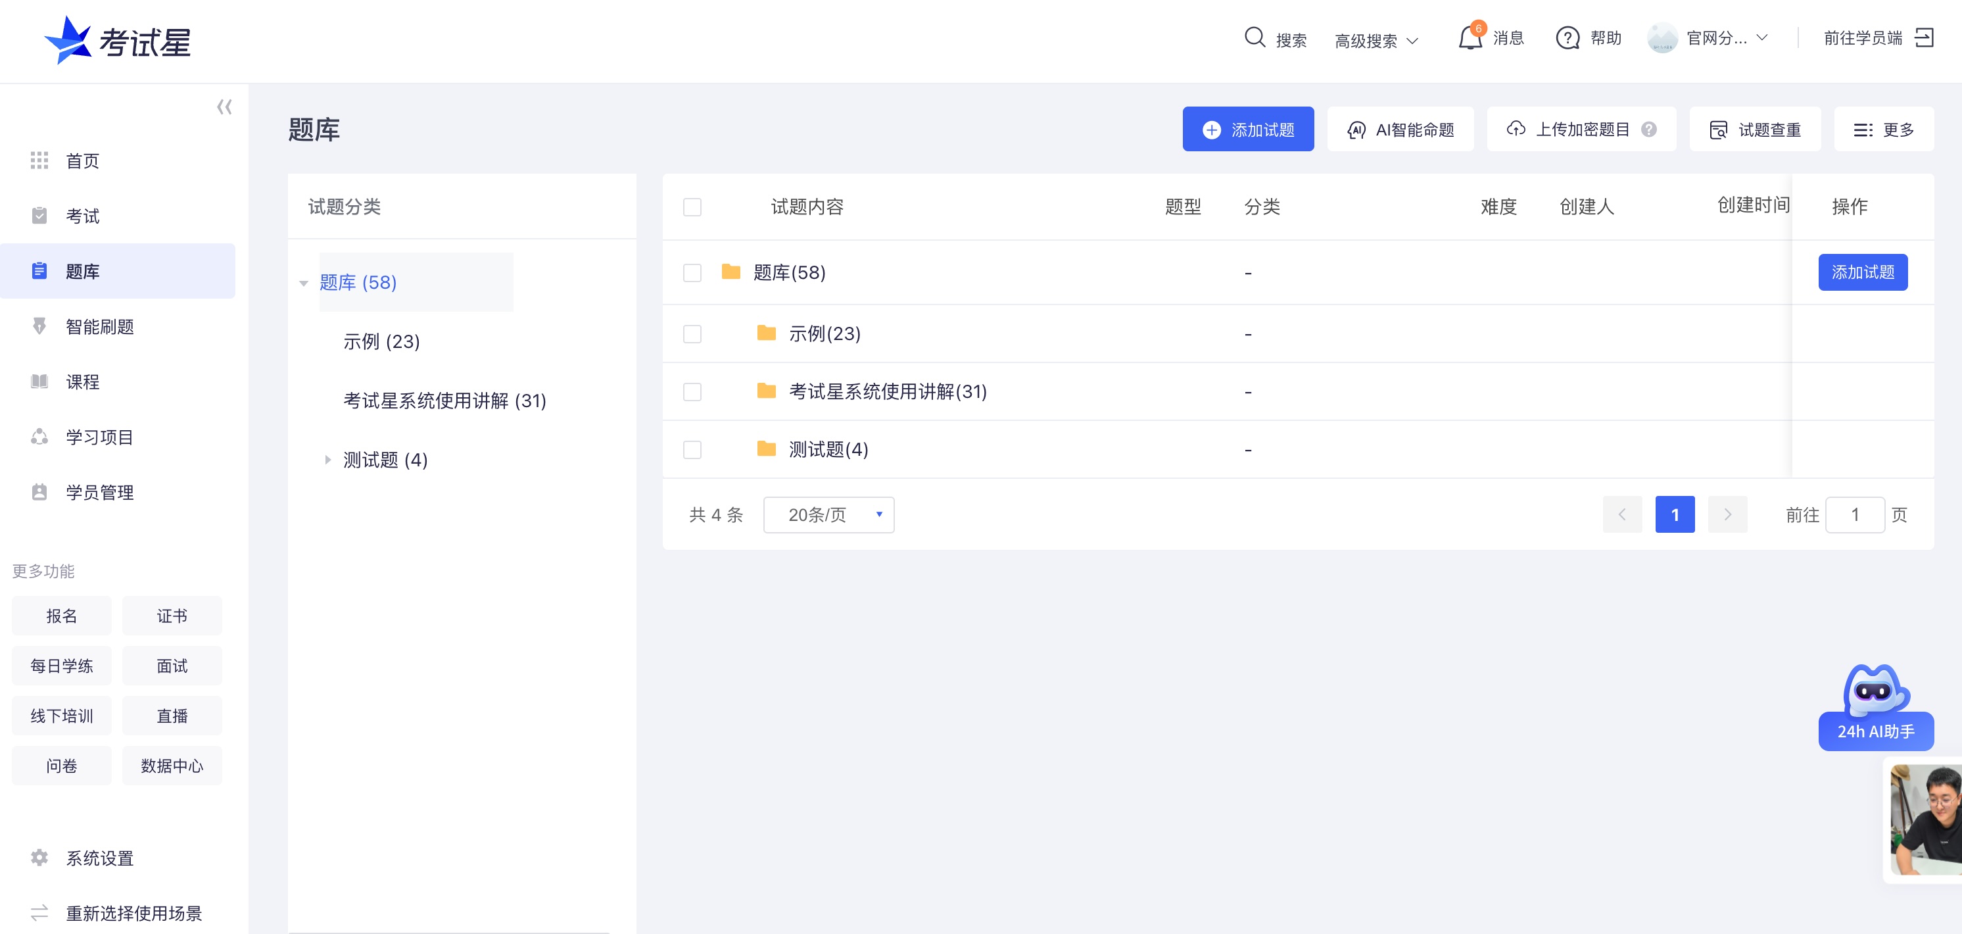This screenshot has height=934, width=1962.
Task: Open the 直播 feature button
Action: [x=172, y=716]
